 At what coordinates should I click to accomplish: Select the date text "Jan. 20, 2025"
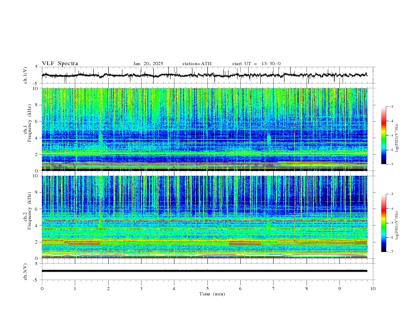[x=148, y=64]
